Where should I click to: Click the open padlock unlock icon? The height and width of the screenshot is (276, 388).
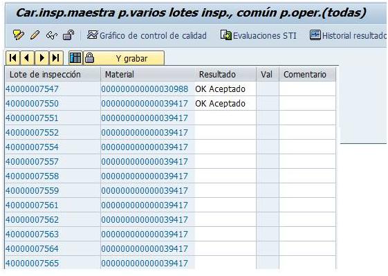point(68,35)
